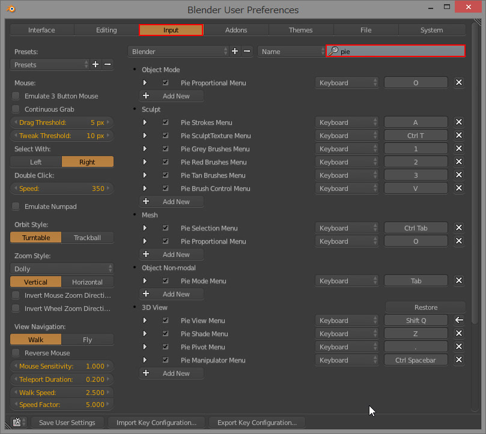Adjust the Drag Threshold slider
486x434 pixels.
(x=62, y=122)
